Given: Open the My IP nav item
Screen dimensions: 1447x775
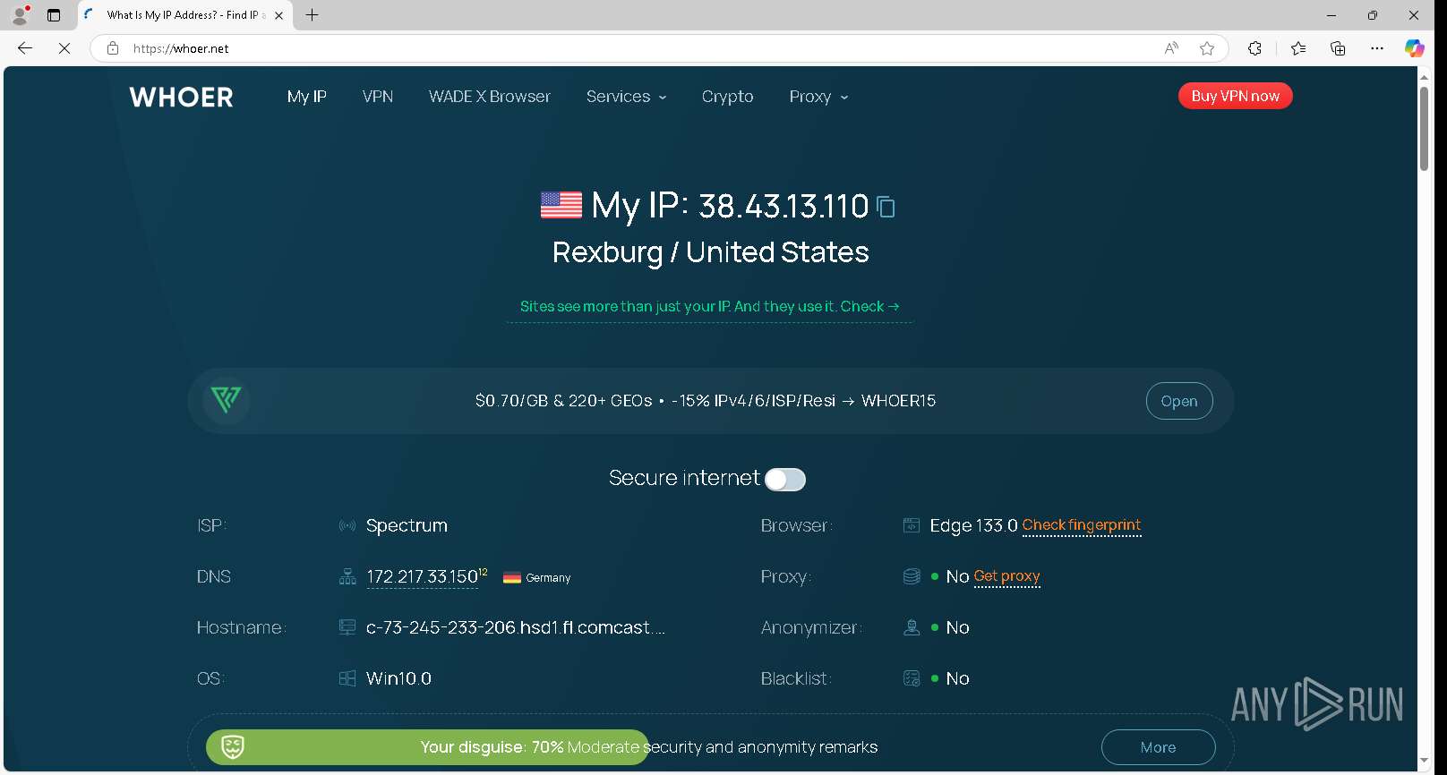Looking at the screenshot, I should tap(306, 97).
